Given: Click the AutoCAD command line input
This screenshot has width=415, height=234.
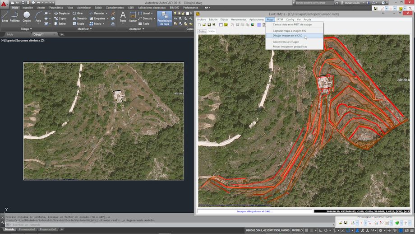Looking at the screenshot, I should pos(170,225).
